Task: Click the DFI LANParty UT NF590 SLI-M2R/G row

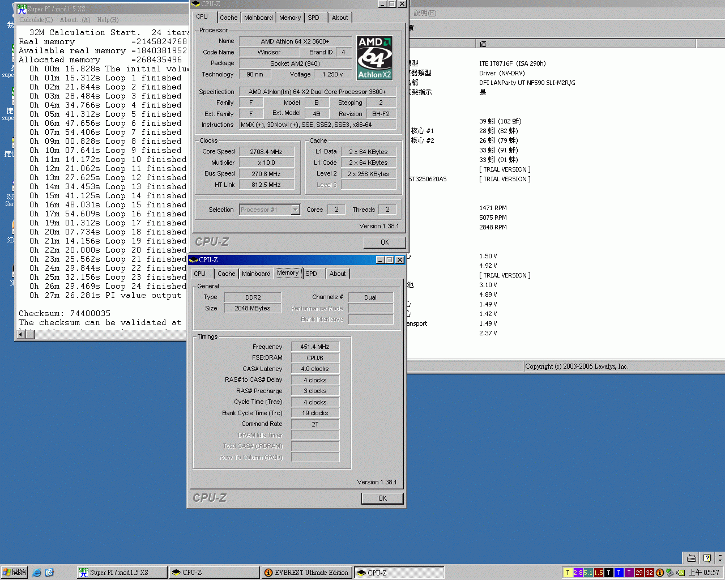Action: pyautogui.click(x=527, y=83)
